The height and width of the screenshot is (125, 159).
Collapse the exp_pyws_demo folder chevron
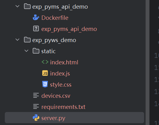[17, 40]
